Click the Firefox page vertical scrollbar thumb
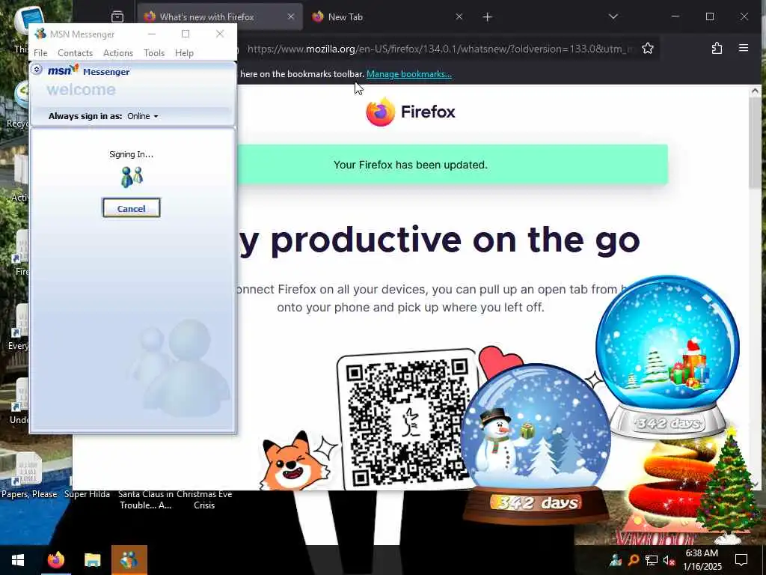Viewport: 766px width, 575px height. coord(755,142)
